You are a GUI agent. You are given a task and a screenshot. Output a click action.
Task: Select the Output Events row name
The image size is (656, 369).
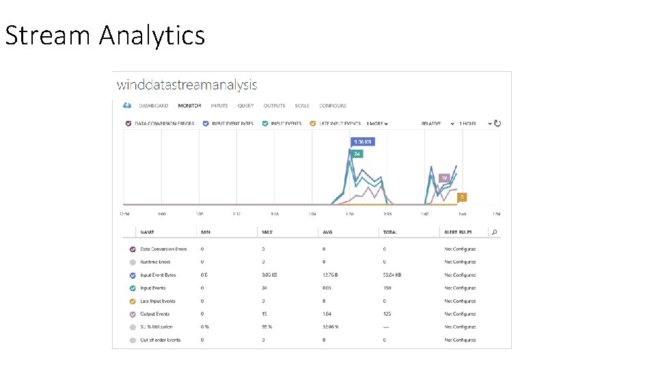tap(155, 314)
